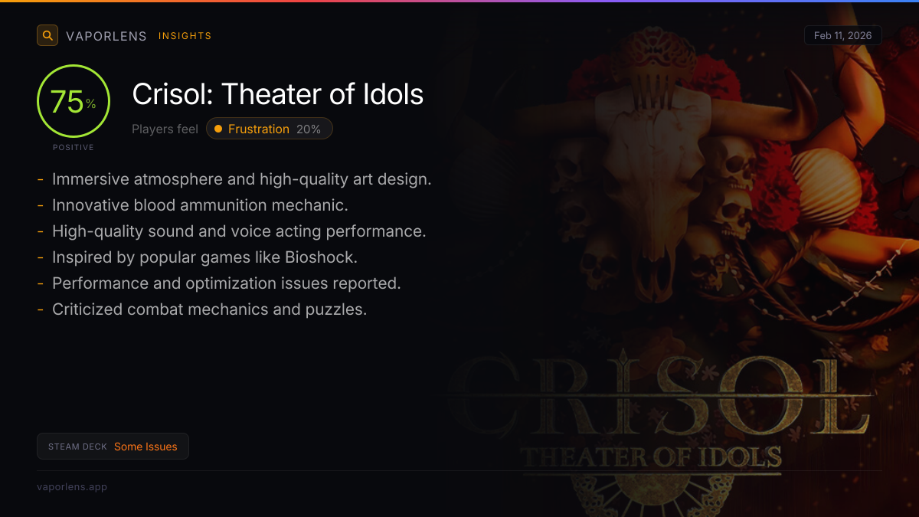Select the blood ammunition mechanic insight
Viewport: 919px width, 517px height.
pyautogui.click(x=200, y=205)
